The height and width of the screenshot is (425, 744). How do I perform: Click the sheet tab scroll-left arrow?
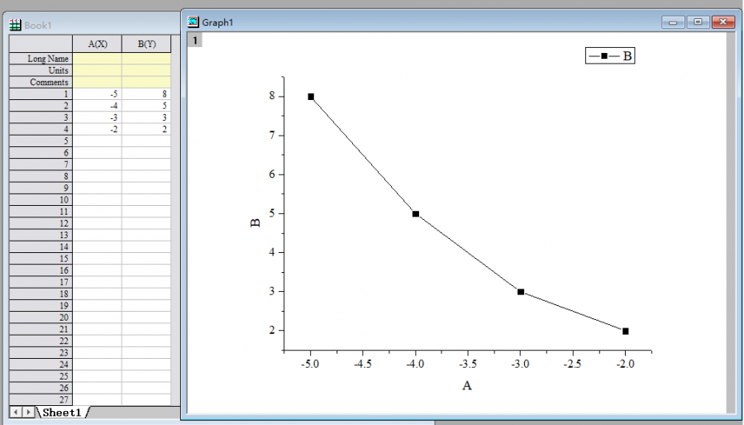coord(16,413)
